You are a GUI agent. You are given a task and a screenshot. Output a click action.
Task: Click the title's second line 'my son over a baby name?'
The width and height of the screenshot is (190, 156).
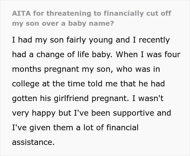(x=63, y=23)
